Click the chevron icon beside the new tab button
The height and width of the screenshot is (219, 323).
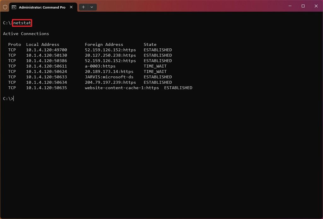[92, 7]
